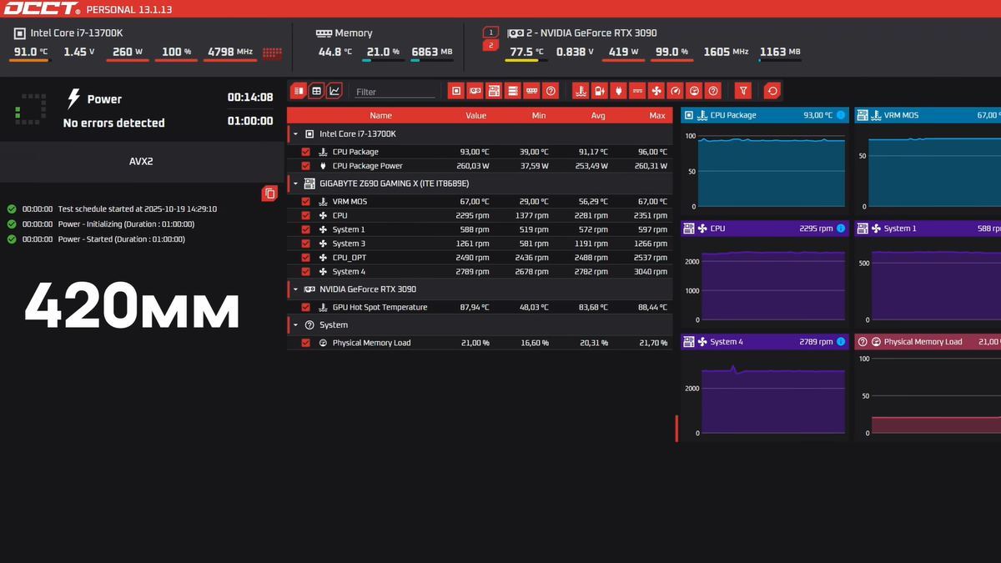Click the OCCT logo
The height and width of the screenshot is (563, 1001).
(x=41, y=8)
